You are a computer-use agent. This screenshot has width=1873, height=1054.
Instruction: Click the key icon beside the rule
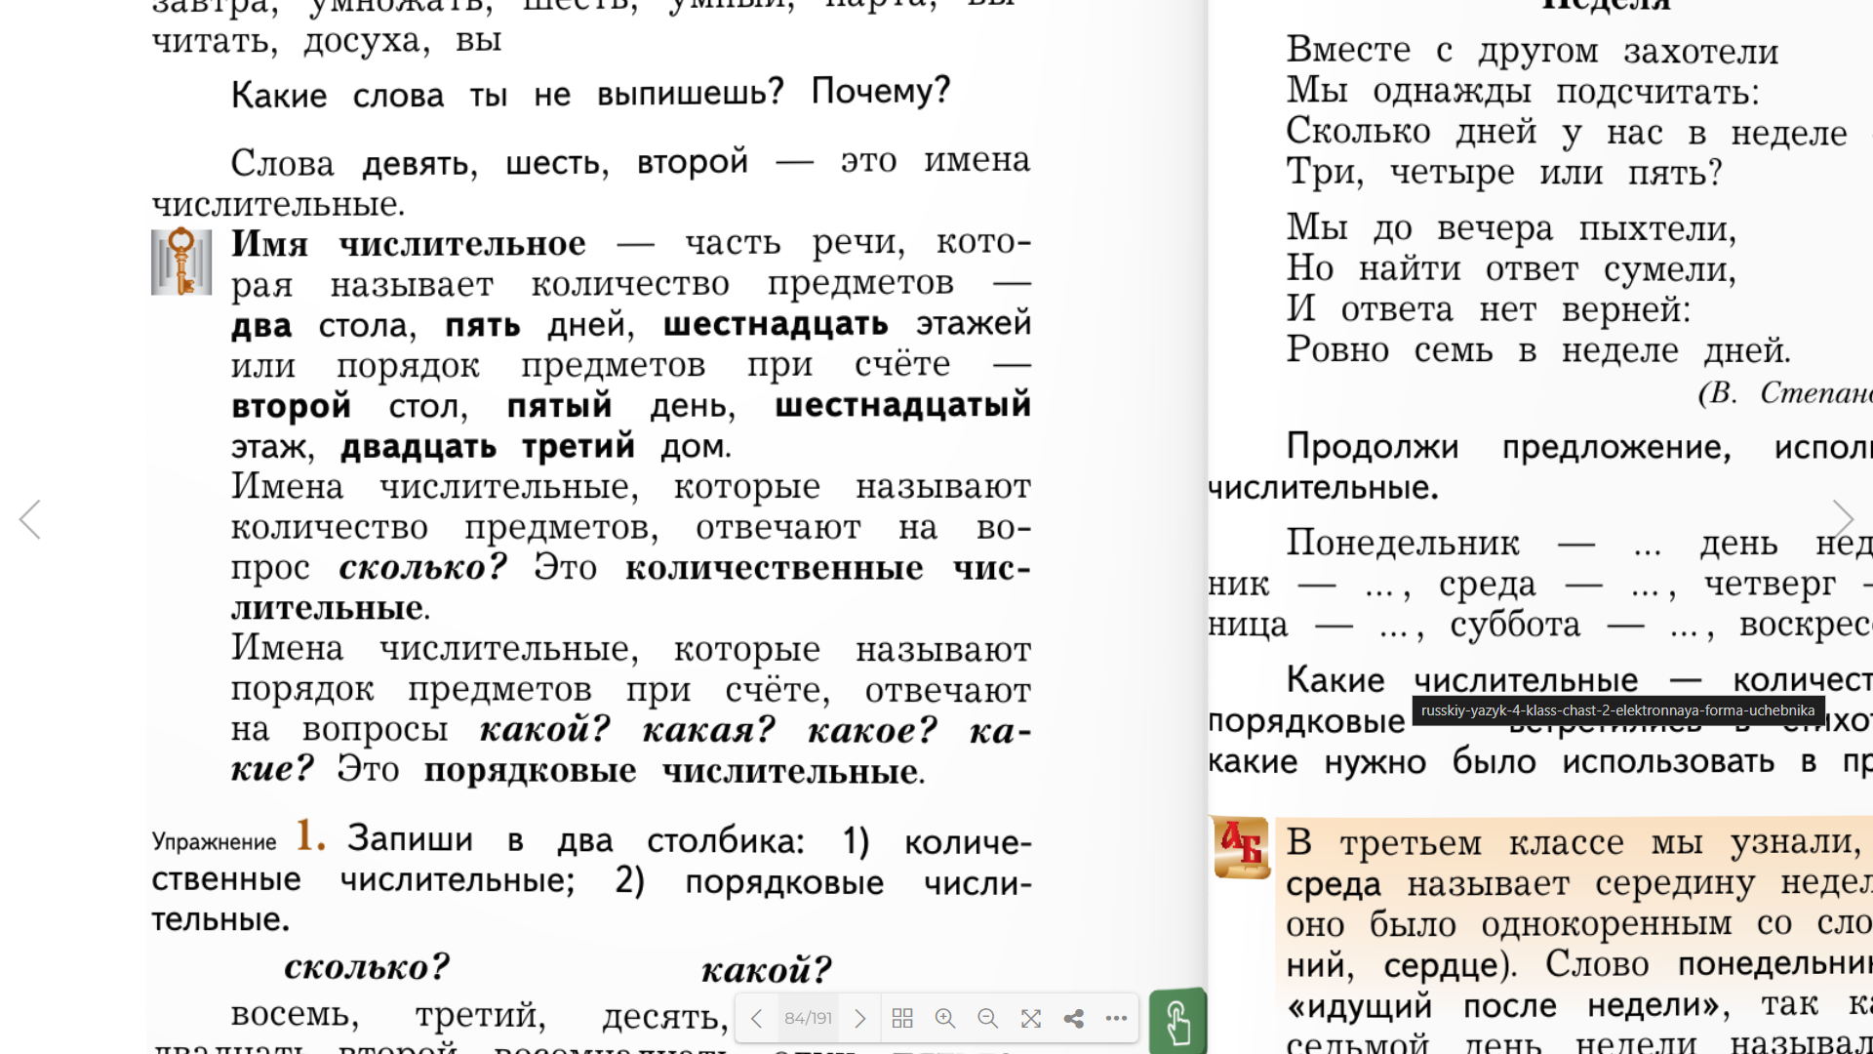tap(181, 262)
